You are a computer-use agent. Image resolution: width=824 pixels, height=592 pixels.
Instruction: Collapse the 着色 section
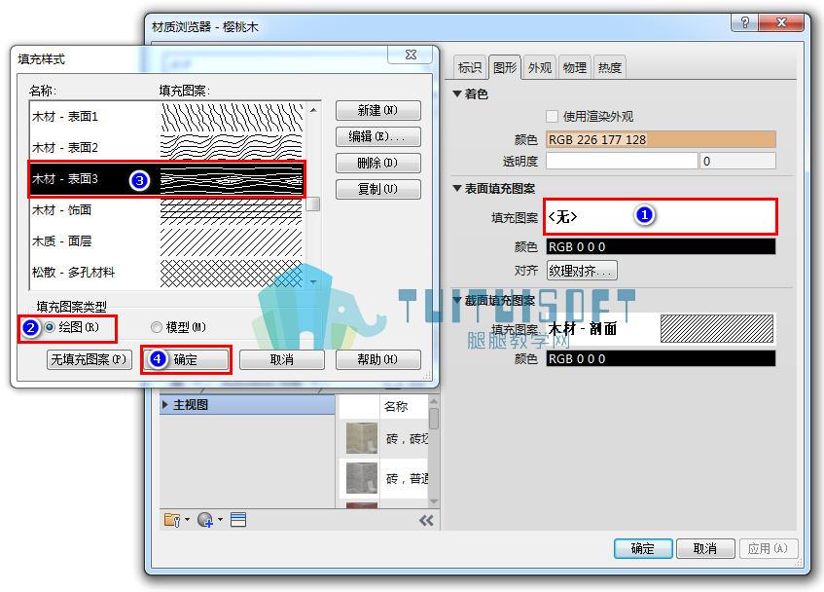click(457, 94)
